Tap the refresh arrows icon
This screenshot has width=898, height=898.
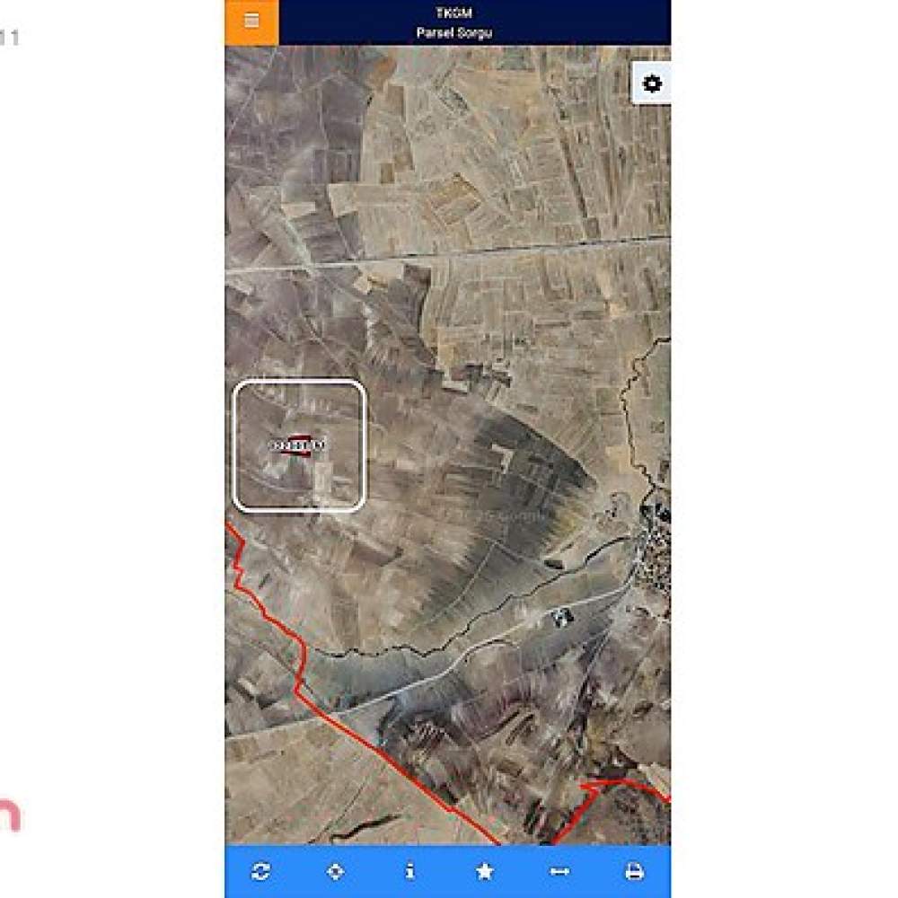tap(261, 871)
